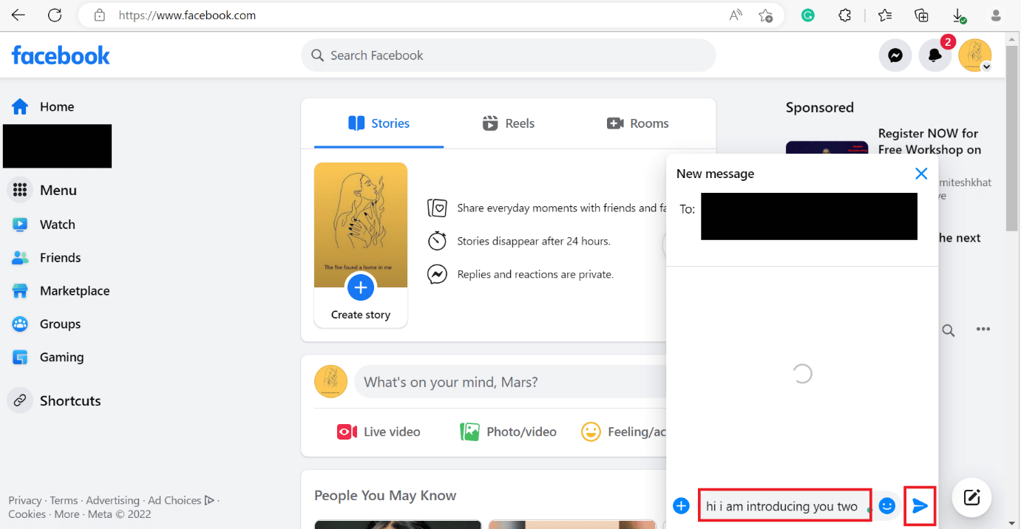The height and width of the screenshot is (529, 1021).
Task: Search contacts with magnifier icon
Action: click(x=949, y=330)
